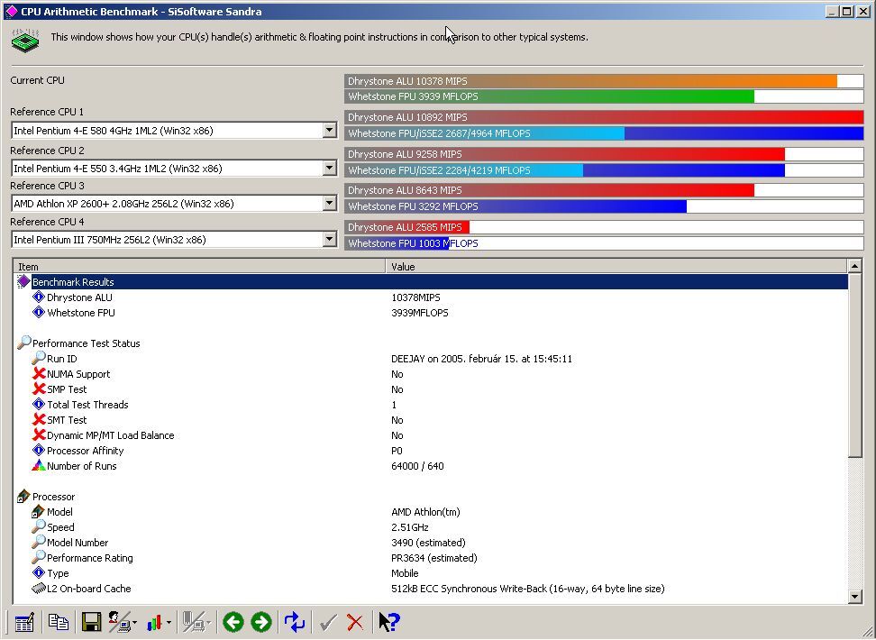Go forward with the green right arrow

click(x=260, y=622)
